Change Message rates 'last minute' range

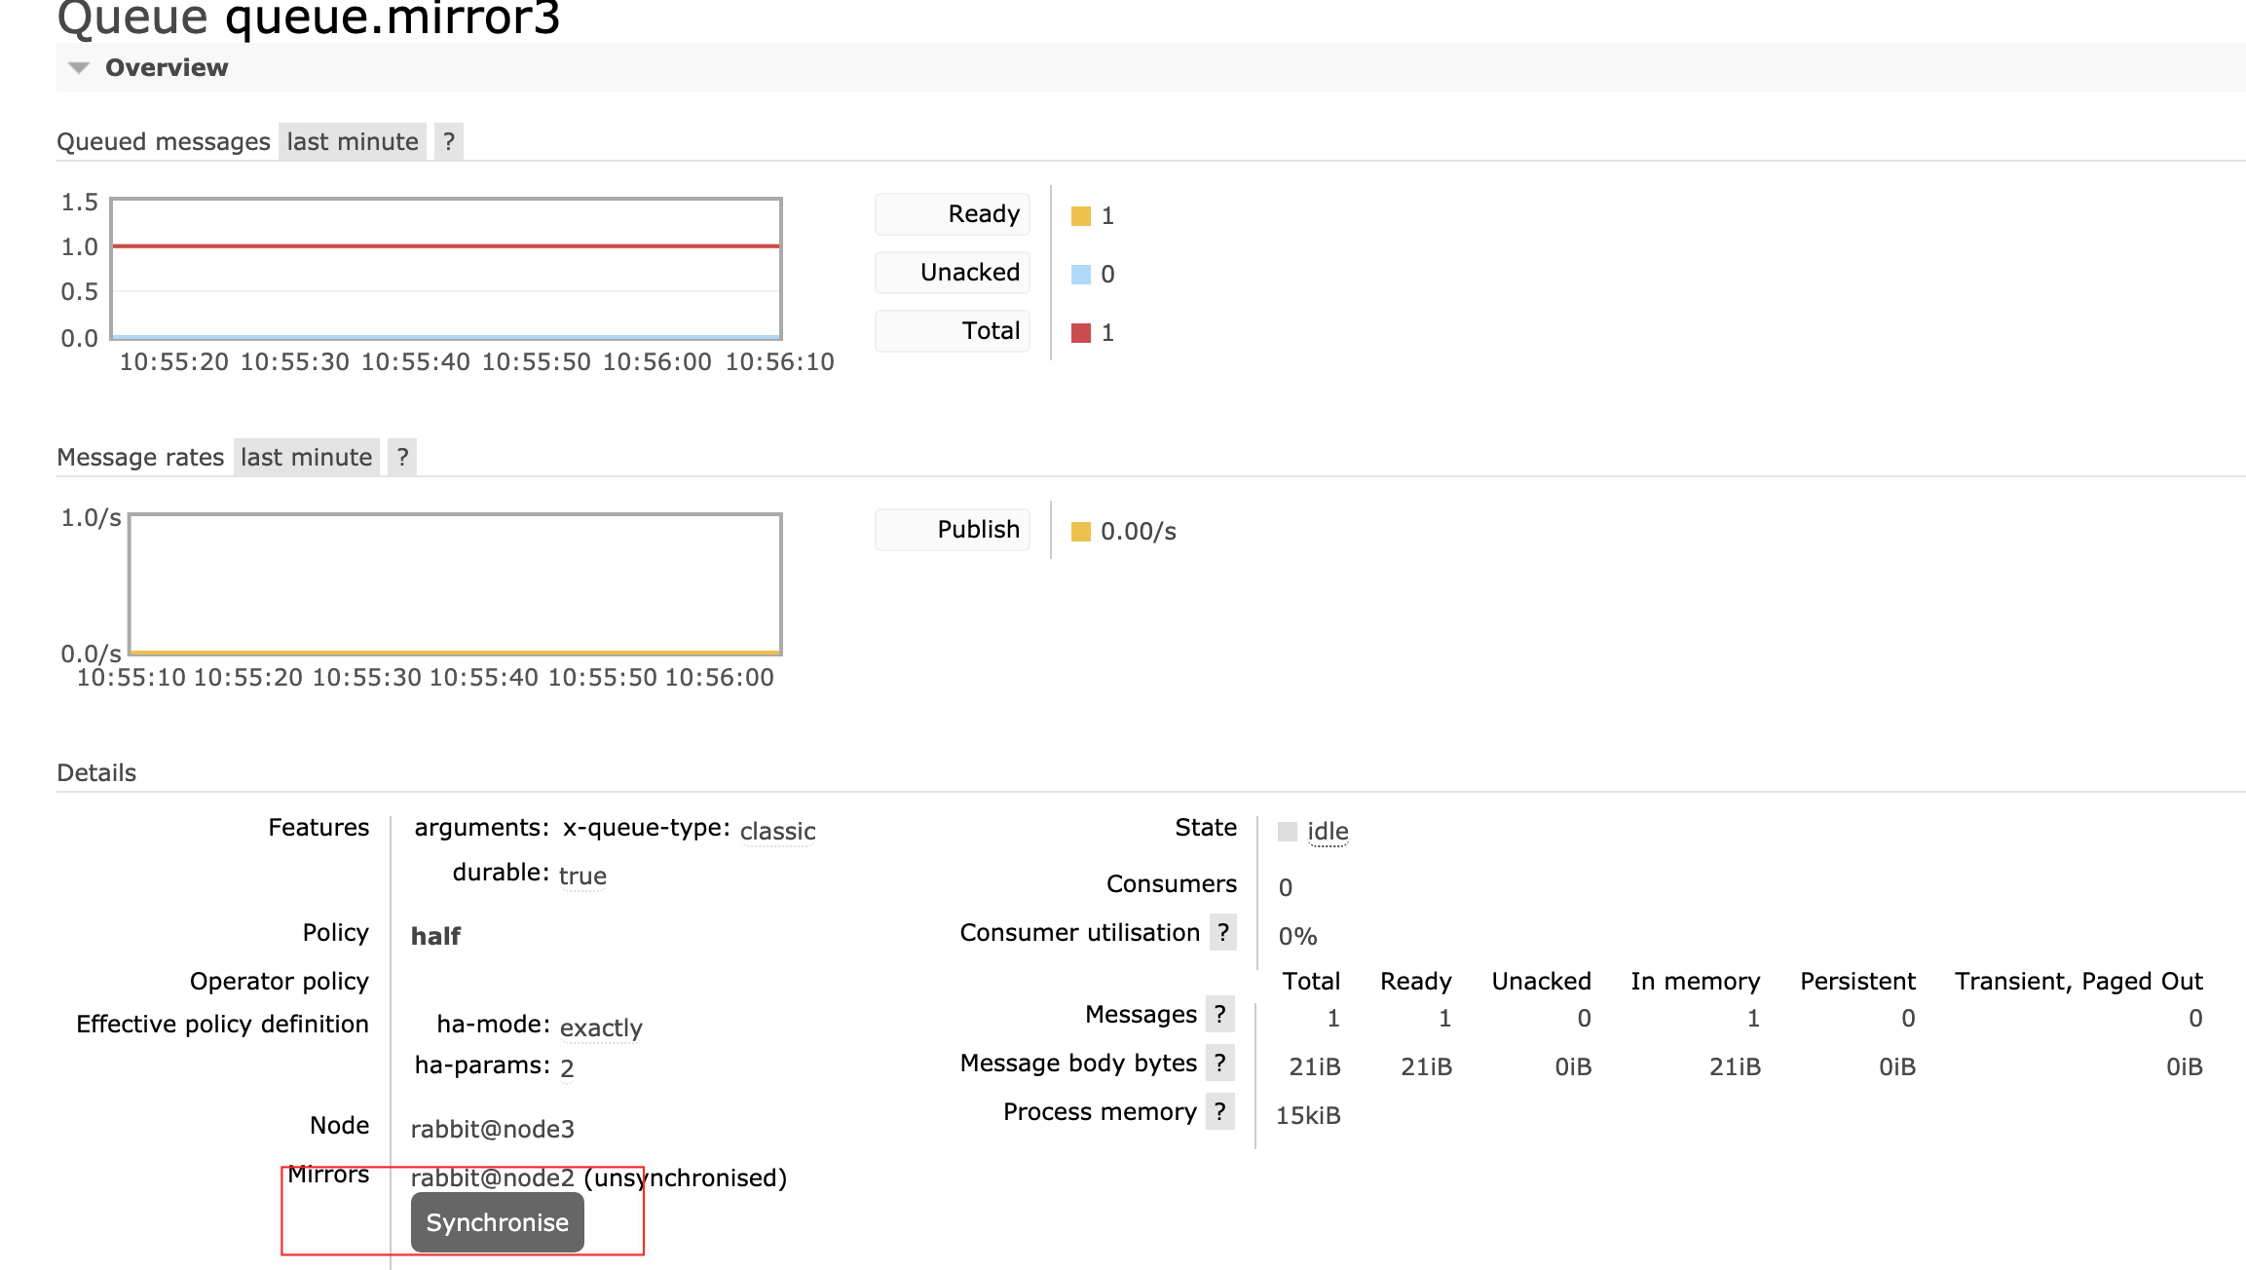click(x=306, y=457)
